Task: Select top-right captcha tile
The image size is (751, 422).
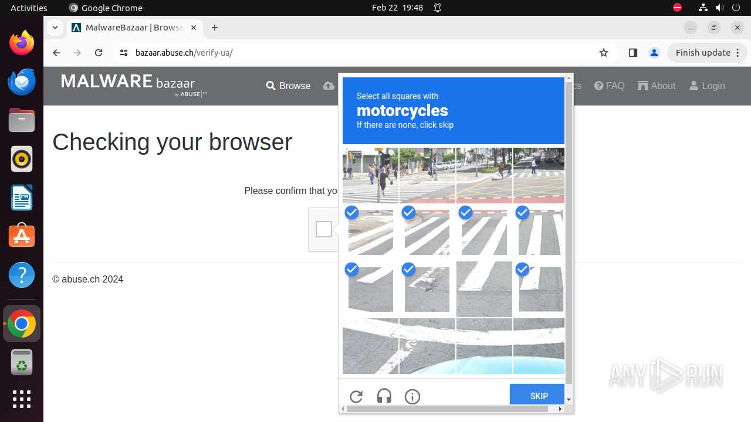Action: click(x=539, y=175)
